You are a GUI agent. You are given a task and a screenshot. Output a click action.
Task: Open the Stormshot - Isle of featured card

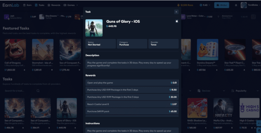point(43,55)
